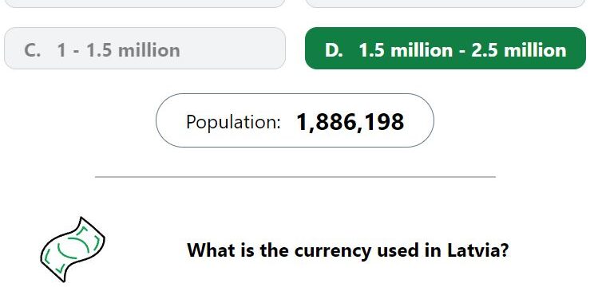The height and width of the screenshot is (299, 594).
Task: Click the horizontal divider line below population
Action: [295, 177]
